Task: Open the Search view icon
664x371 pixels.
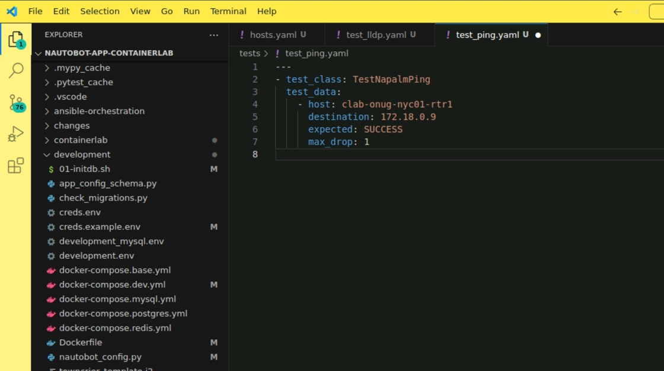Action: [x=15, y=71]
